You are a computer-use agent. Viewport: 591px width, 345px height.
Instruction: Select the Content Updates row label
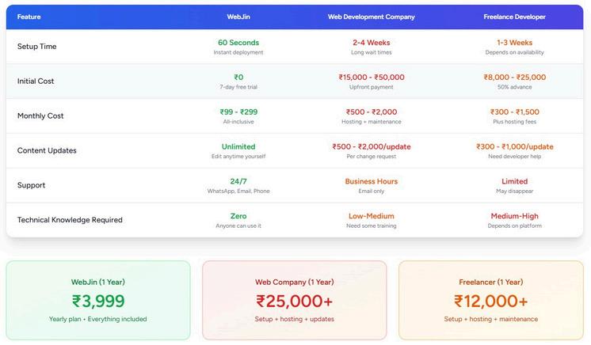click(47, 150)
